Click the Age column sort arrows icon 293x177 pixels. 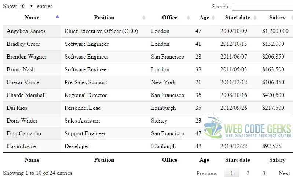[213, 18]
